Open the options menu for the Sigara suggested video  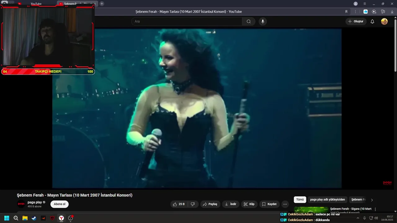[375, 209]
